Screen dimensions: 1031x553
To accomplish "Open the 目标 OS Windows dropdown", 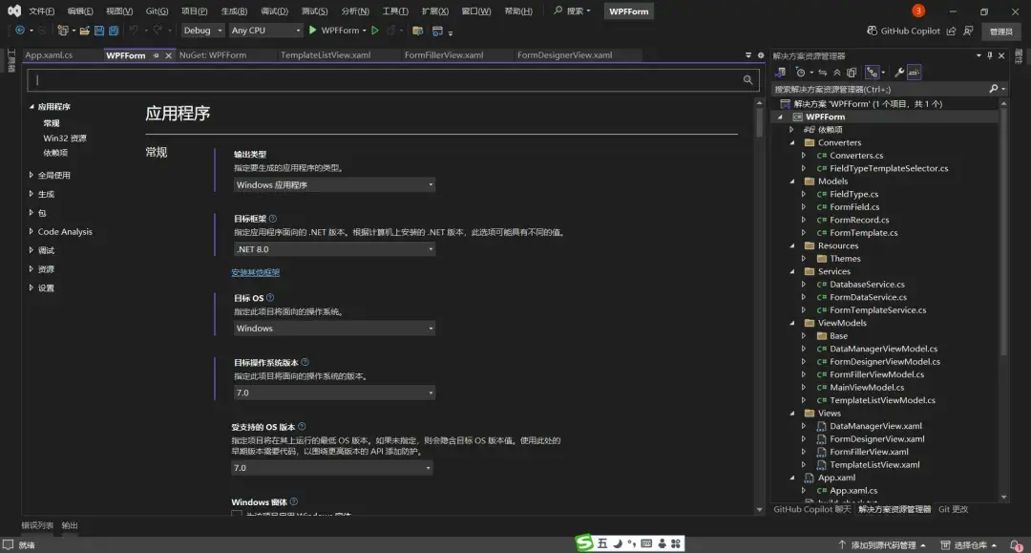I will coord(334,329).
